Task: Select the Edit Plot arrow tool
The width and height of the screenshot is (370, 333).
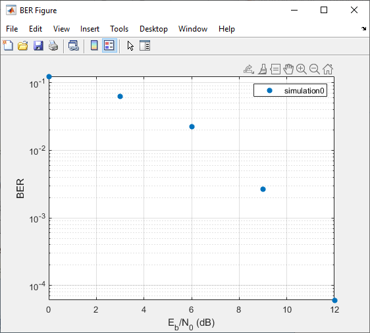Action: tap(130, 46)
